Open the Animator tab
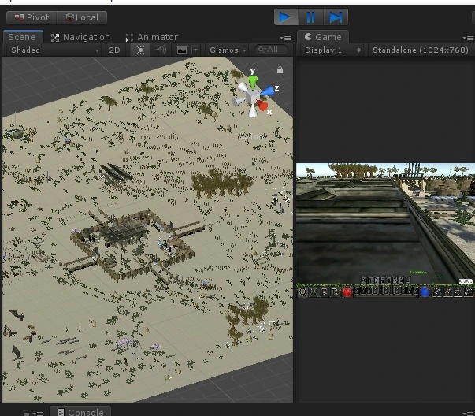This screenshot has width=475, height=416. pyautogui.click(x=152, y=37)
